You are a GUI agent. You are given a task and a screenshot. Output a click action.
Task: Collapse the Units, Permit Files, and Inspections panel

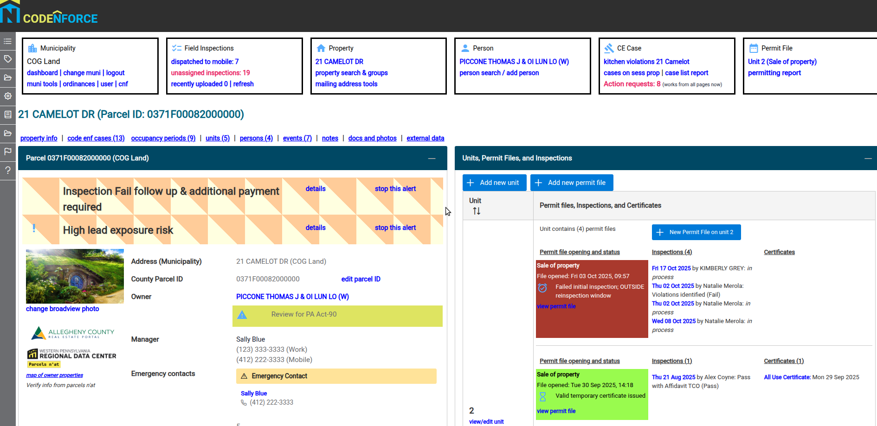point(868,159)
